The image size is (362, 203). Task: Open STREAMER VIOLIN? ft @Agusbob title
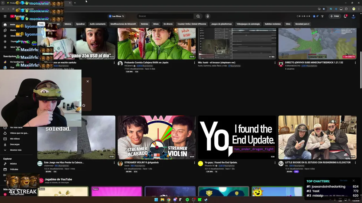pos(141,162)
